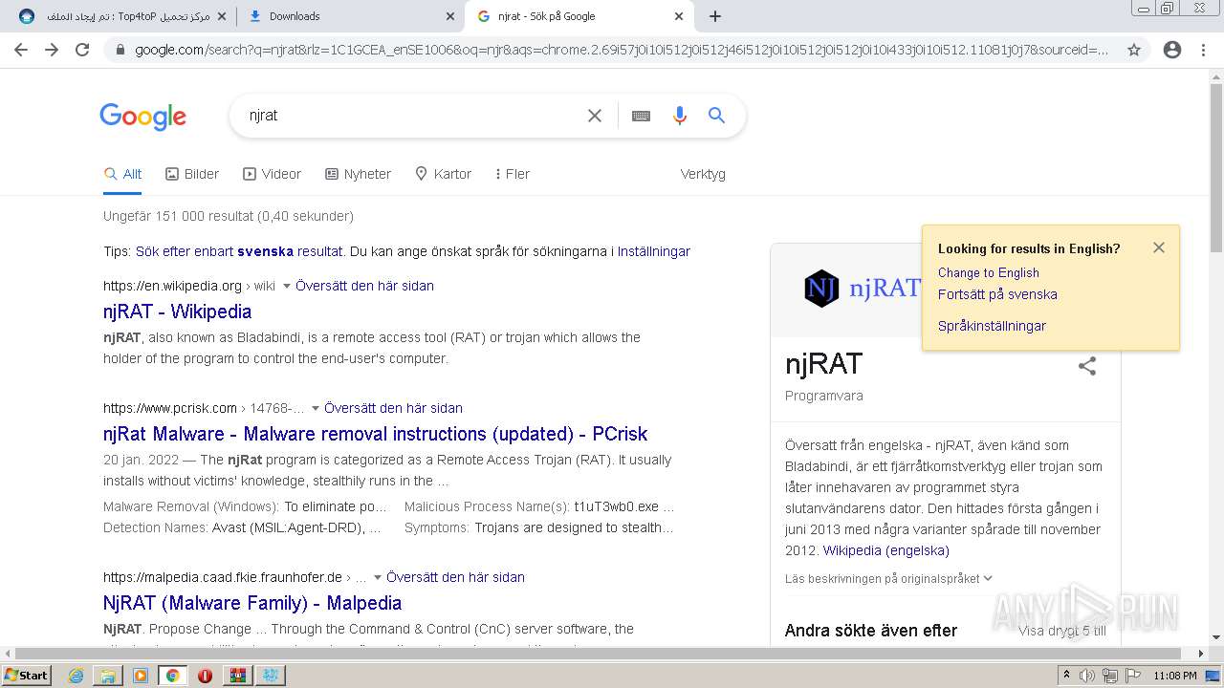Expand Wikipedia result options arrow
This screenshot has height=688, width=1224.
(287, 287)
